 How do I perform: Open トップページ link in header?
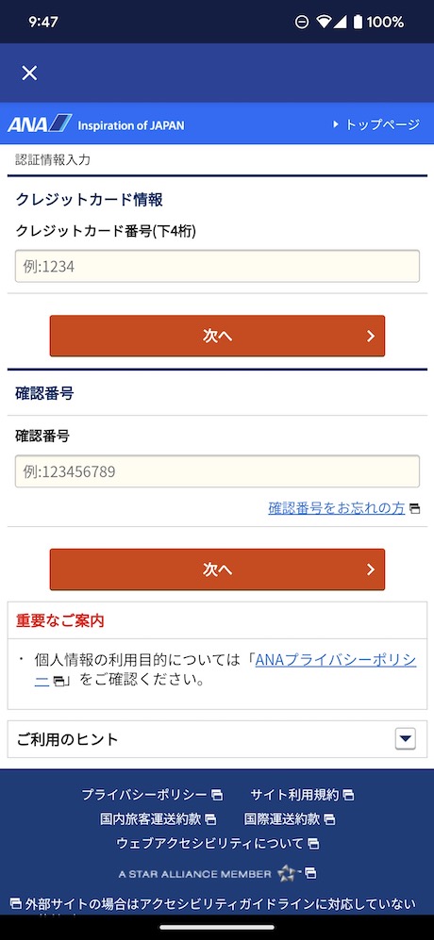(x=376, y=124)
